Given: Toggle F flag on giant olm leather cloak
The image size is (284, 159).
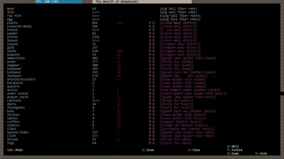Looking at the screenshot, I should click(150, 76).
